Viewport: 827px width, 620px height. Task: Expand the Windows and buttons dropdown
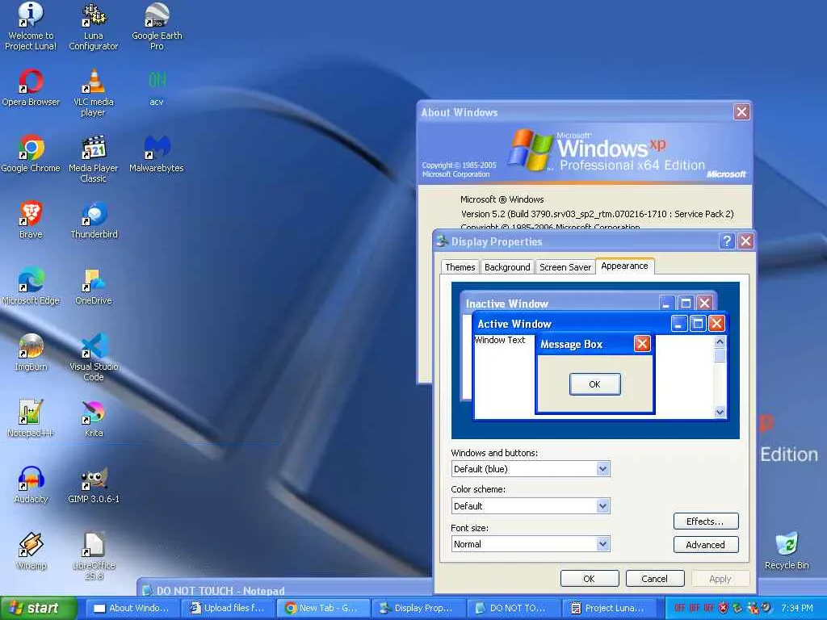point(602,469)
